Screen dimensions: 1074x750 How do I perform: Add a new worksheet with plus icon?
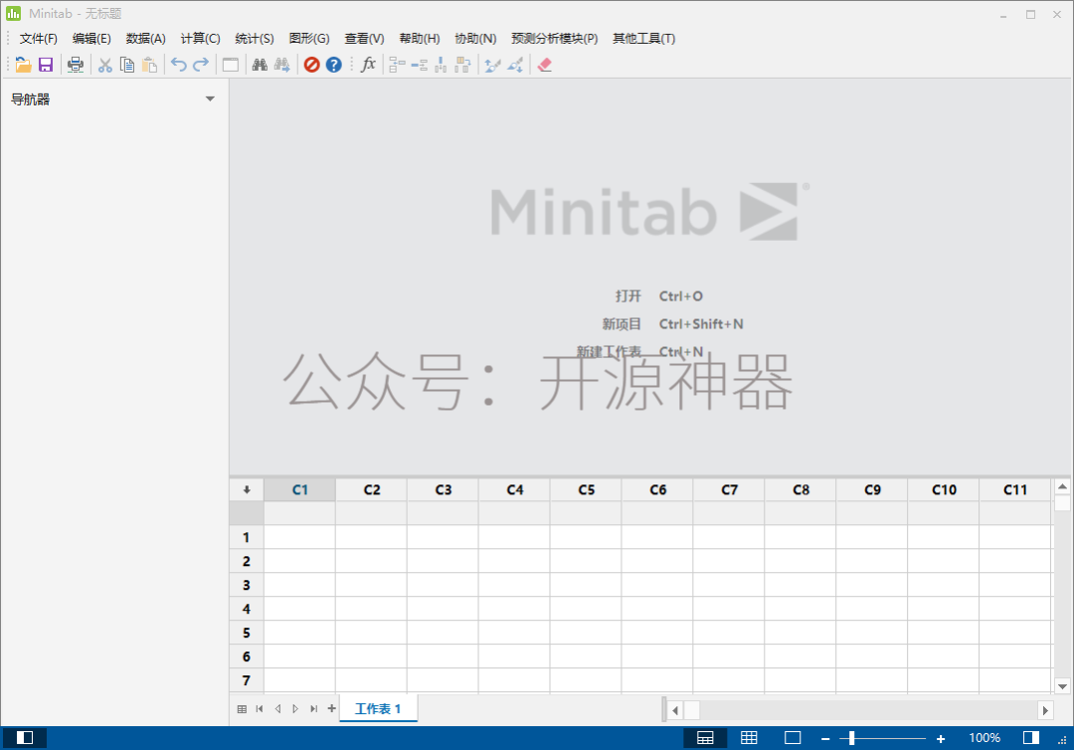[331, 709]
